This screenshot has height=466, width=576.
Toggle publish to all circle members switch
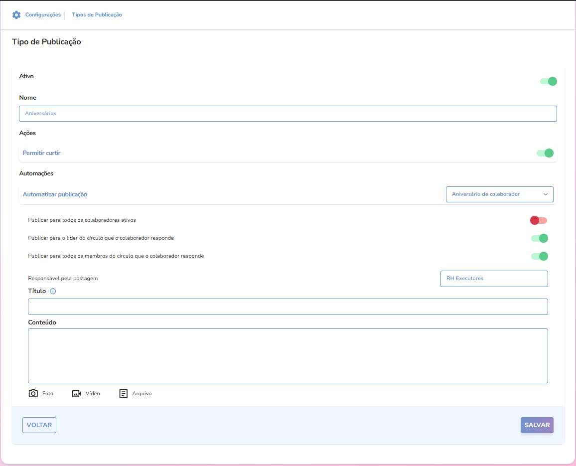coord(539,256)
